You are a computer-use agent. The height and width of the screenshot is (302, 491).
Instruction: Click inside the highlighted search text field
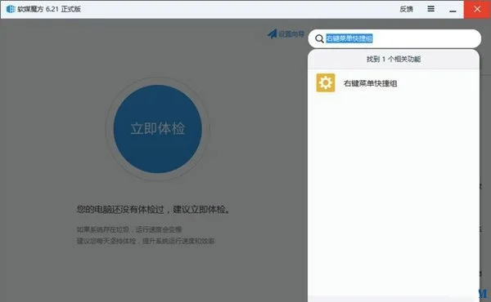point(349,38)
